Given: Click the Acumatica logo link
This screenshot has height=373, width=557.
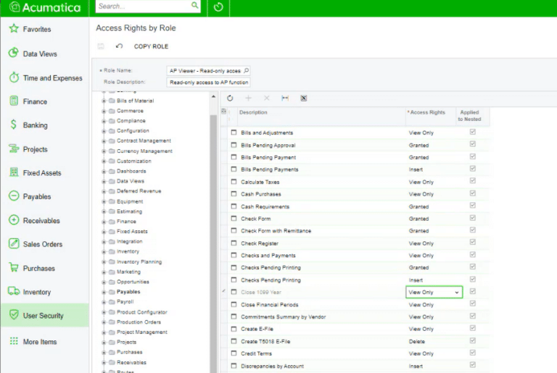Looking at the screenshot, I should pos(45,7).
